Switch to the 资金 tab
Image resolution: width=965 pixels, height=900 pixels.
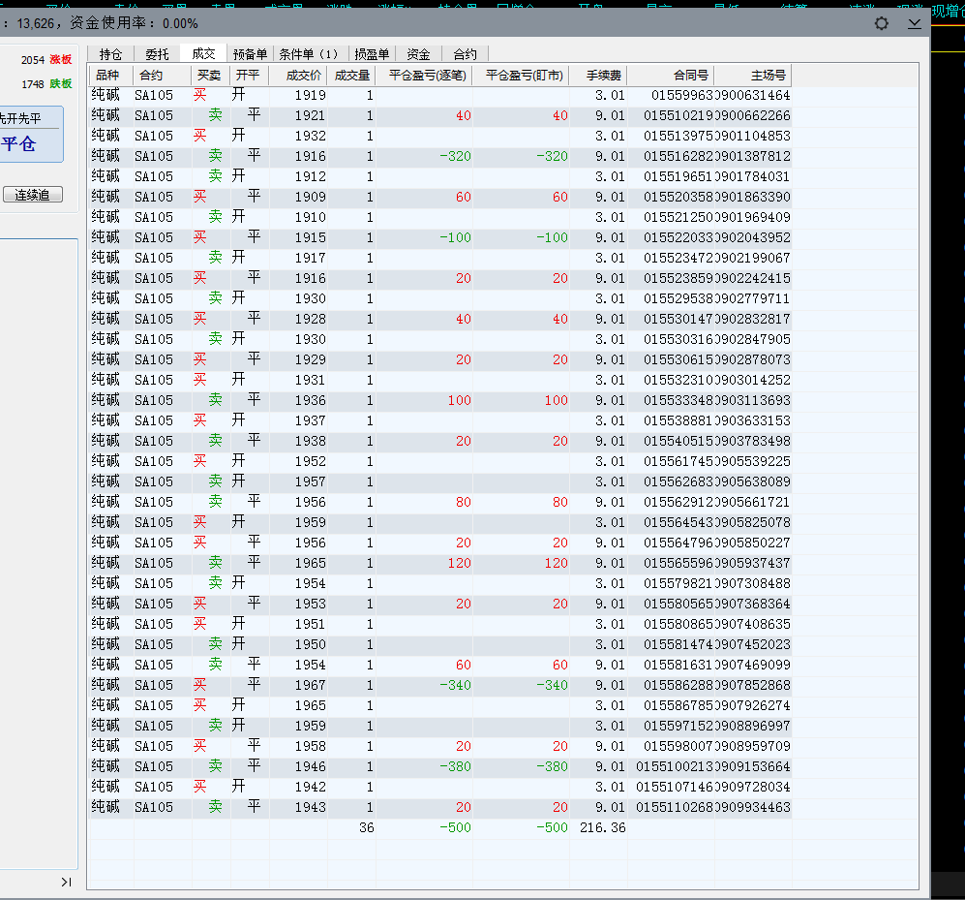tap(418, 54)
